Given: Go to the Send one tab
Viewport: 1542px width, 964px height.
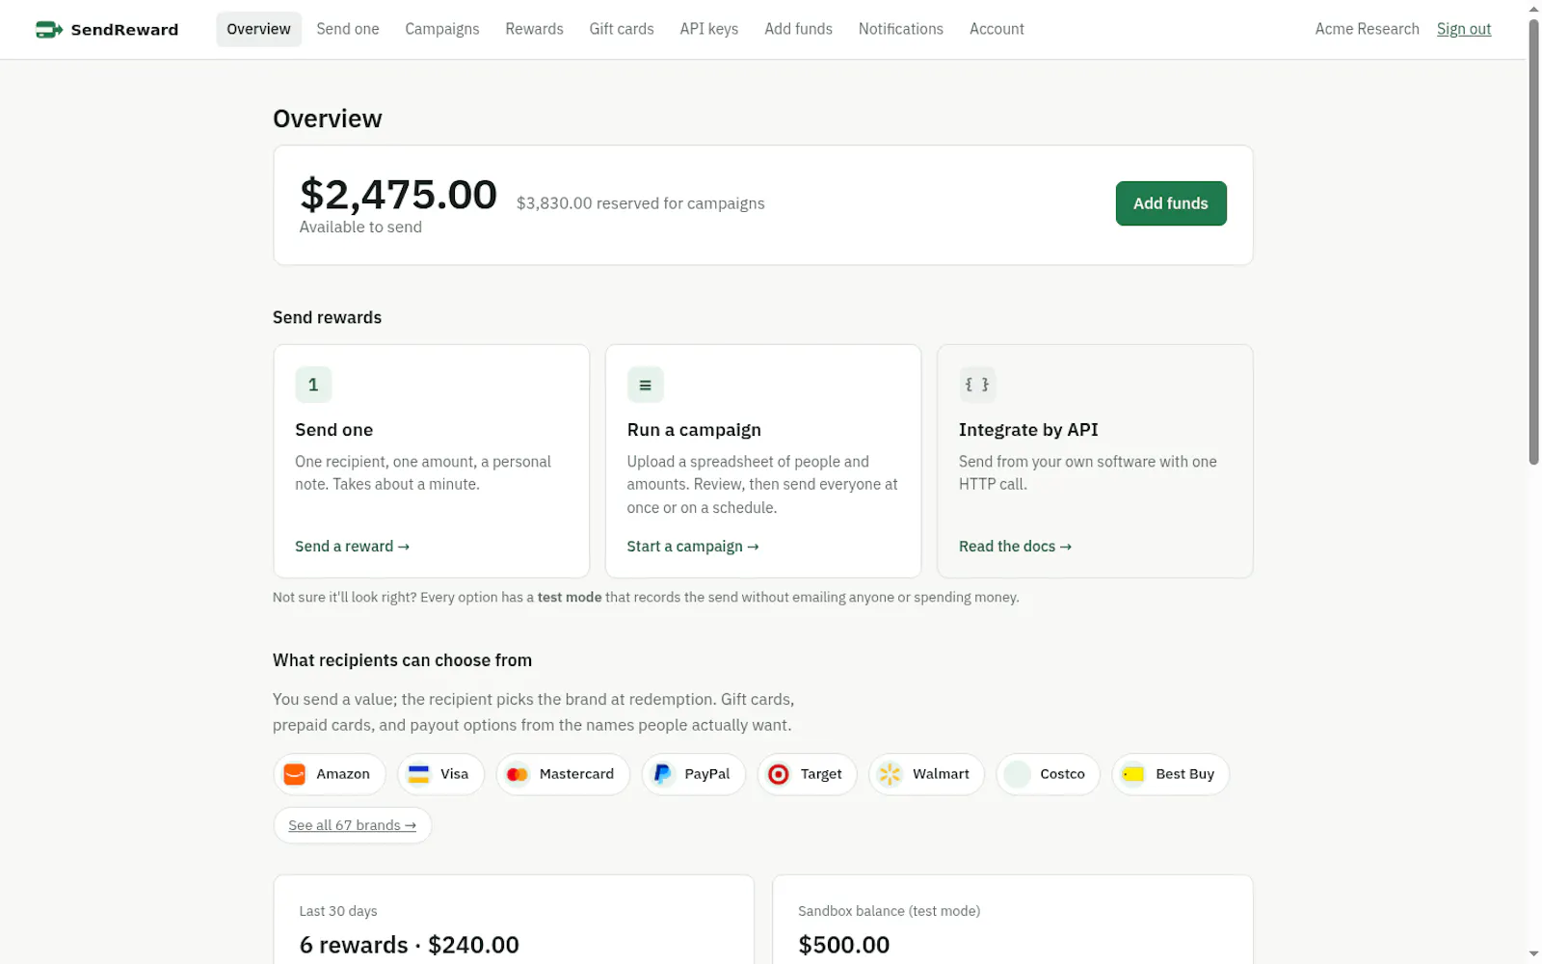Looking at the screenshot, I should (348, 29).
